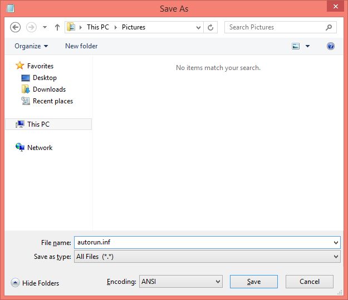Click the search magnifier icon
348x300 pixels.
tap(329, 27)
